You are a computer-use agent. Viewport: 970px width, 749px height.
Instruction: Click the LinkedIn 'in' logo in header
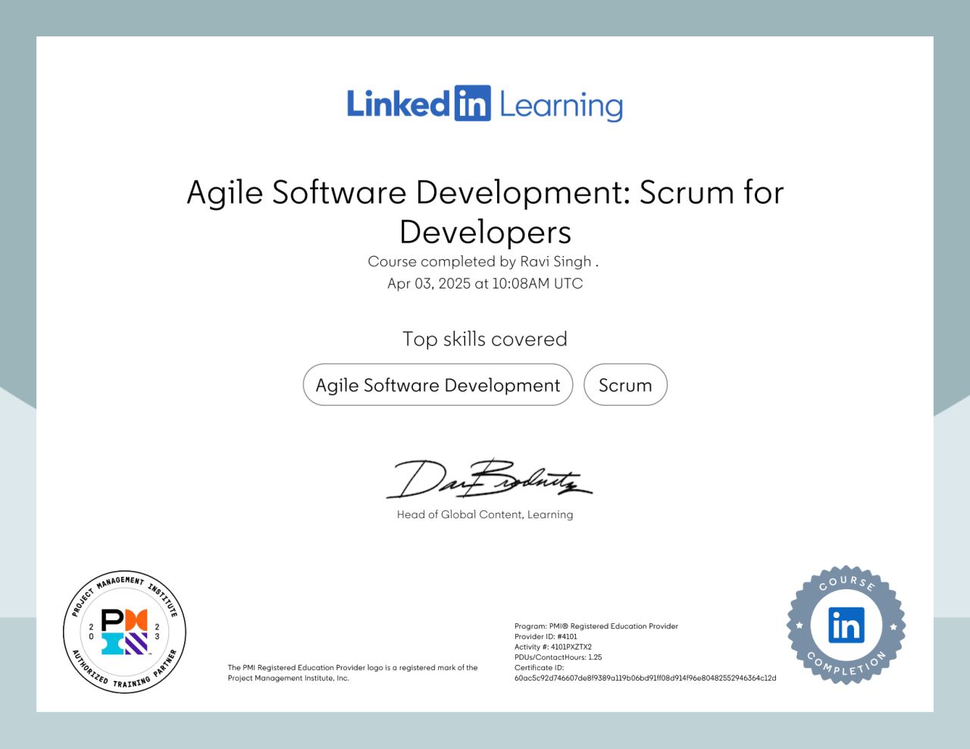[x=473, y=104]
